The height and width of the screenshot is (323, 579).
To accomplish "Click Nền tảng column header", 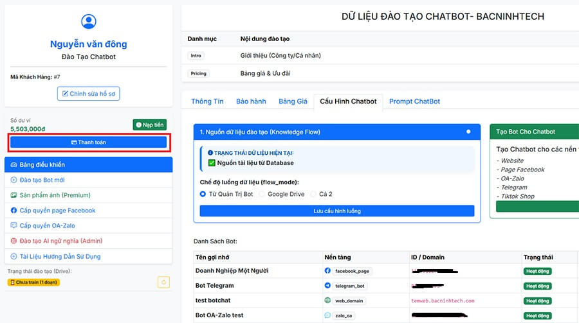I will [338, 258].
